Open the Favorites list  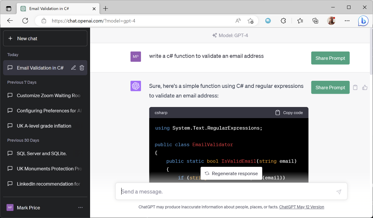click(x=300, y=21)
